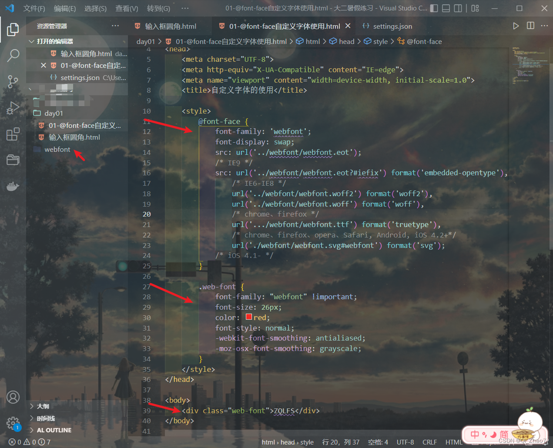553x448 pixels.
Task: Expand the 时间线 timeline section
Action: pyautogui.click(x=77, y=418)
